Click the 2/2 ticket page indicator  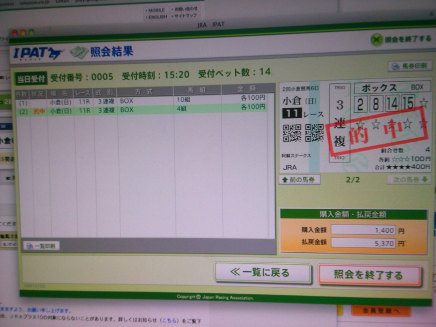353,180
